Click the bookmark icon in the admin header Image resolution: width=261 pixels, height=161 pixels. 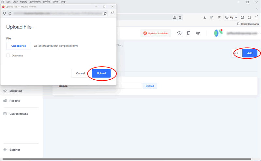coord(189,33)
